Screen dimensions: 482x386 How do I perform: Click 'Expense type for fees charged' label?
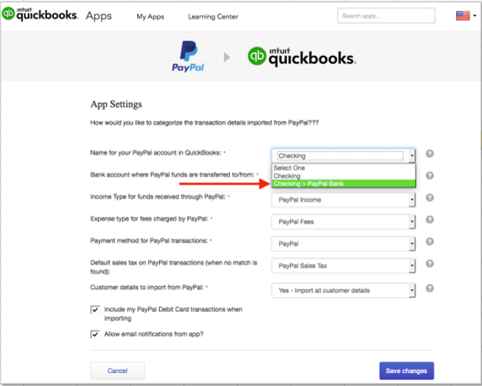point(149,219)
